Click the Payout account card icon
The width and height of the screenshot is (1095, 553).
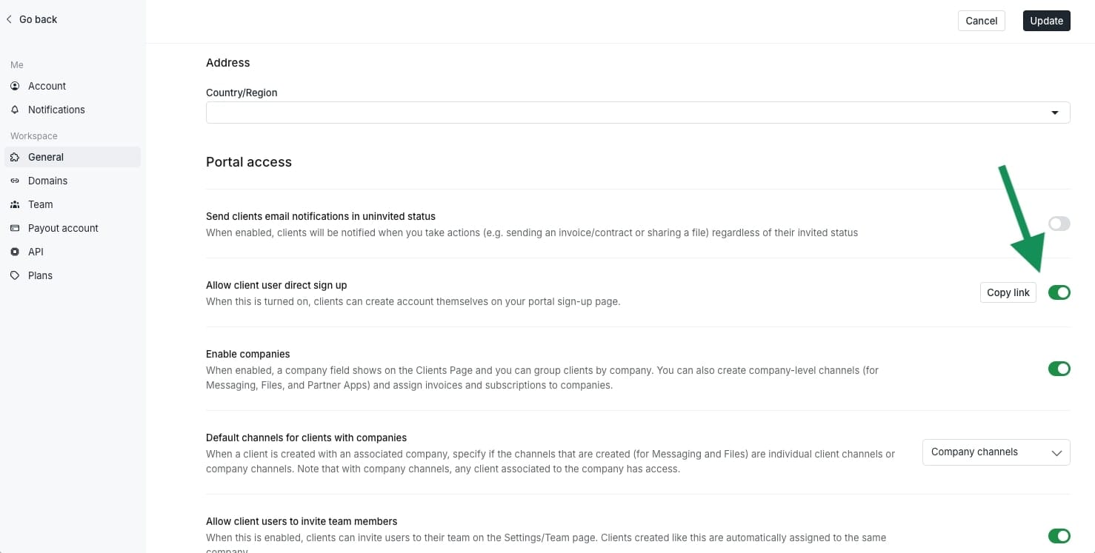tap(15, 228)
